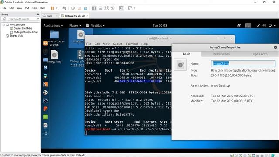Toggle the library sidebar view
This screenshot has width=279, height=157.
[94, 8]
